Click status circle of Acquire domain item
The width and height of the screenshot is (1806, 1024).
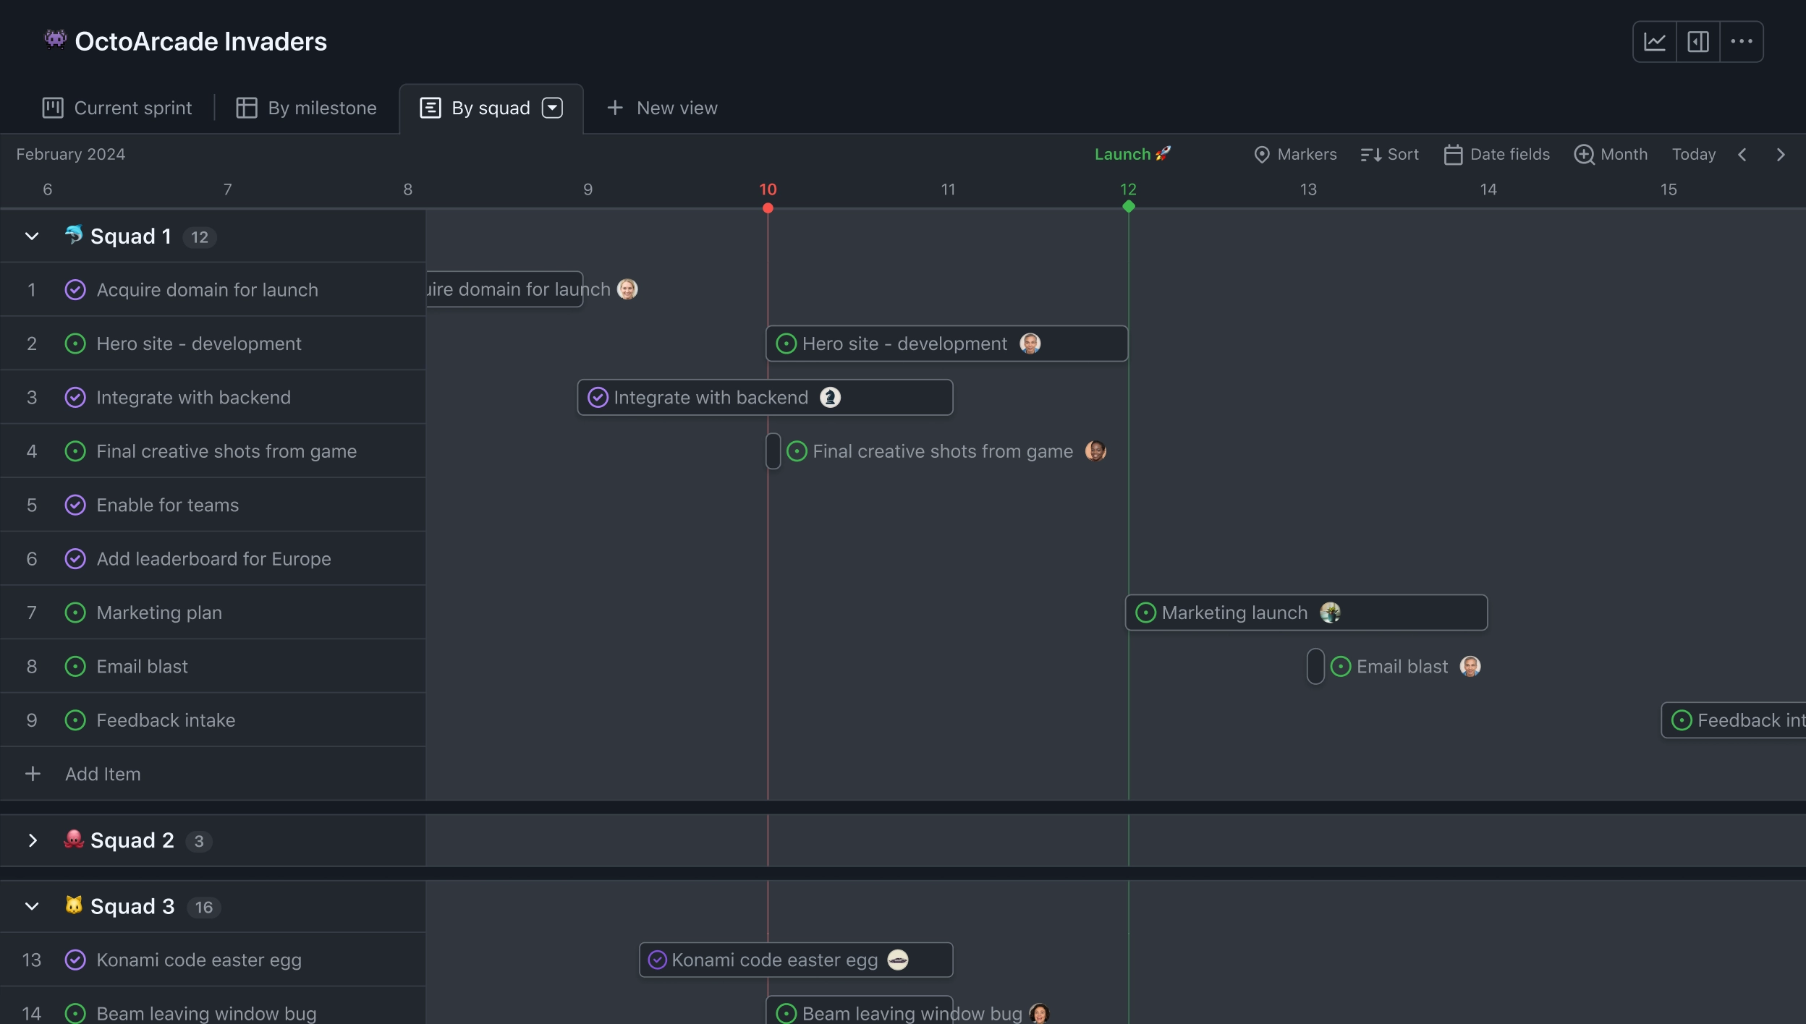coord(75,290)
